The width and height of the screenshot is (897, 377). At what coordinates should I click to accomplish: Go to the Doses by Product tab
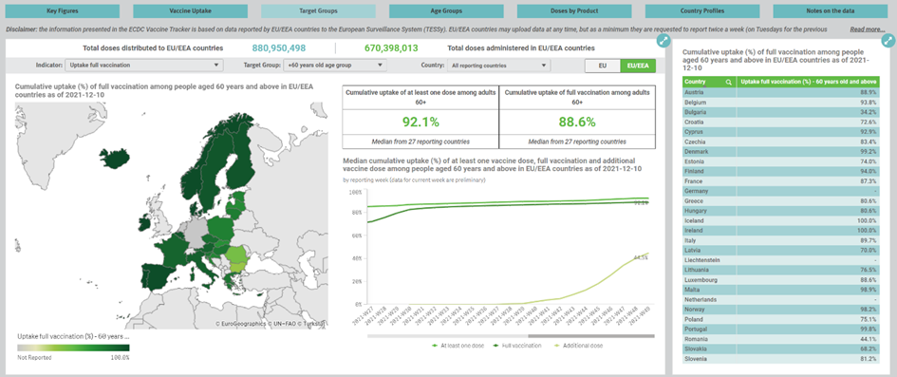click(574, 10)
